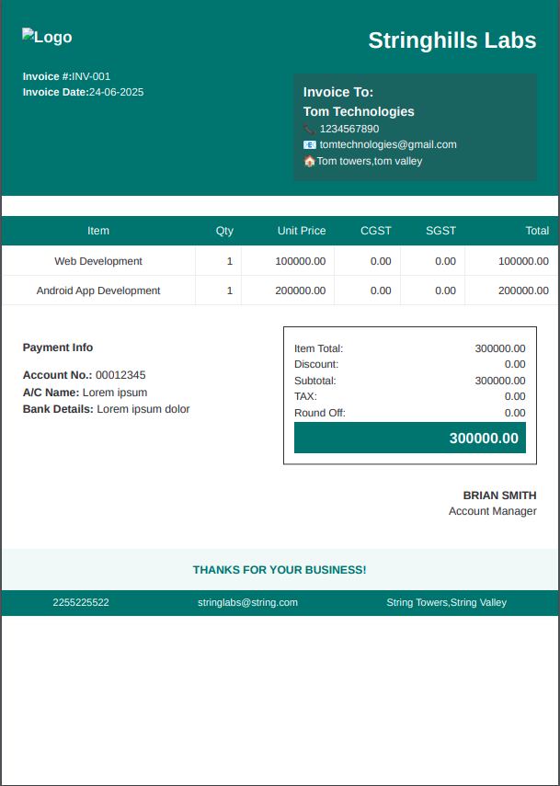Click the THANKS FOR YOUR BUSINESS banner
This screenshot has width=560, height=786.
[280, 570]
